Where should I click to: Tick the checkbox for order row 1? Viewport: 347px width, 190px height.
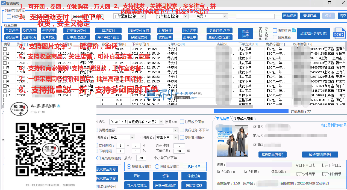click(x=5, y=49)
